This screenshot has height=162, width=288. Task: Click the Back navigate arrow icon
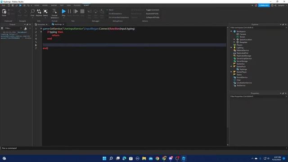click(x=20, y=12)
